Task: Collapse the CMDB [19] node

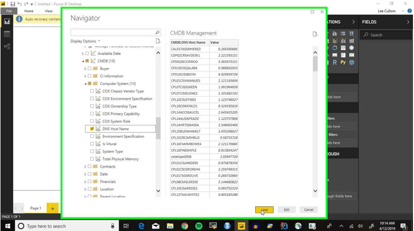Action: (x=83, y=61)
